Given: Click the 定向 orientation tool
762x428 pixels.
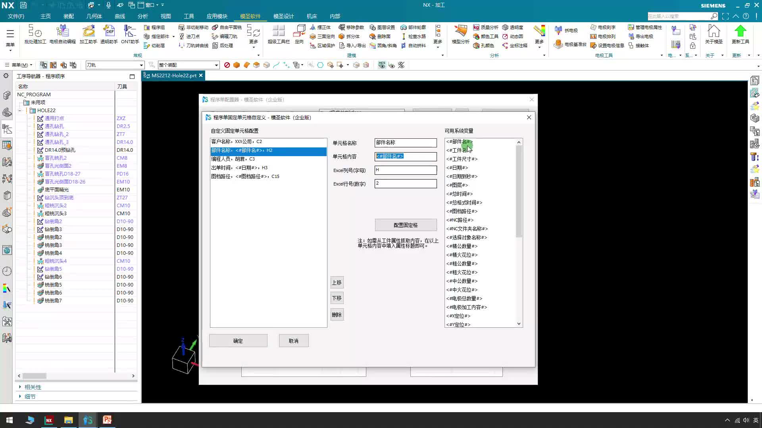Looking at the screenshot, I should pos(299,34).
